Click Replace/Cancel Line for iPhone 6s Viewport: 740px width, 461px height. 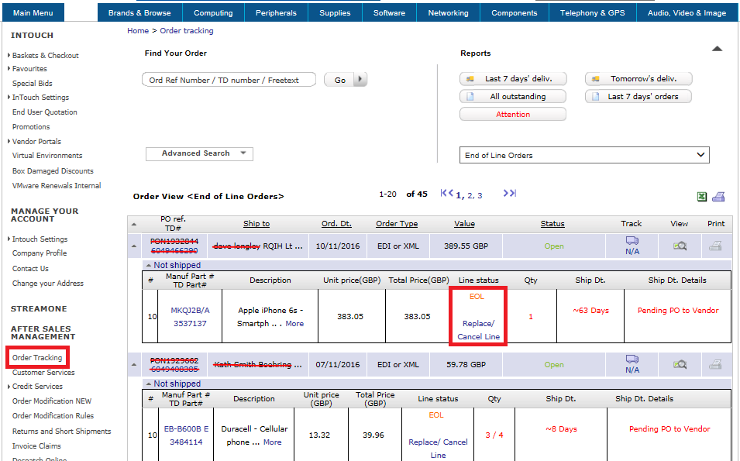pos(478,330)
